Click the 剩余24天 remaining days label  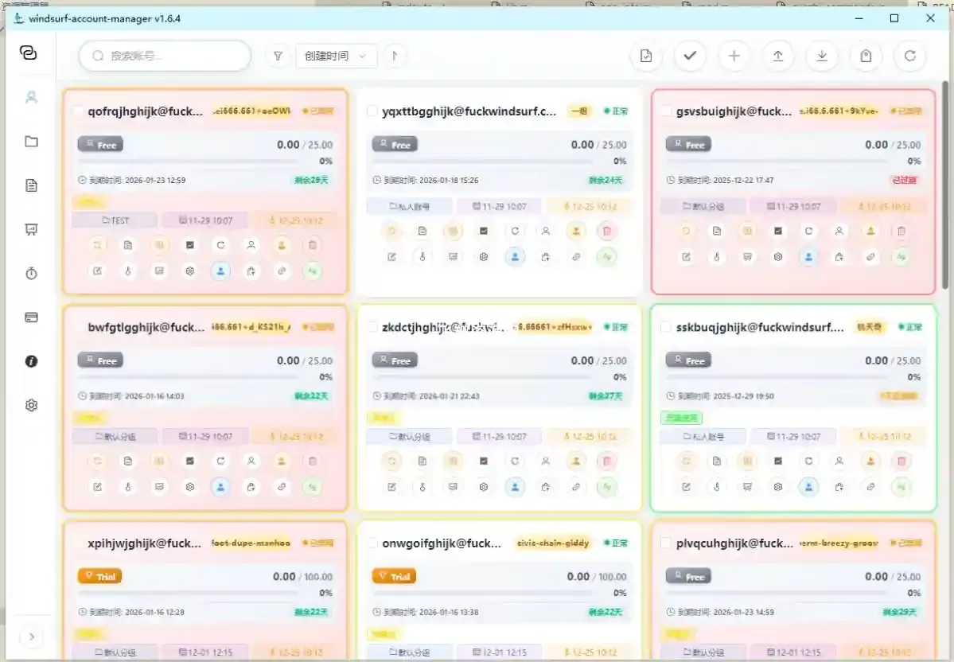[x=605, y=180]
